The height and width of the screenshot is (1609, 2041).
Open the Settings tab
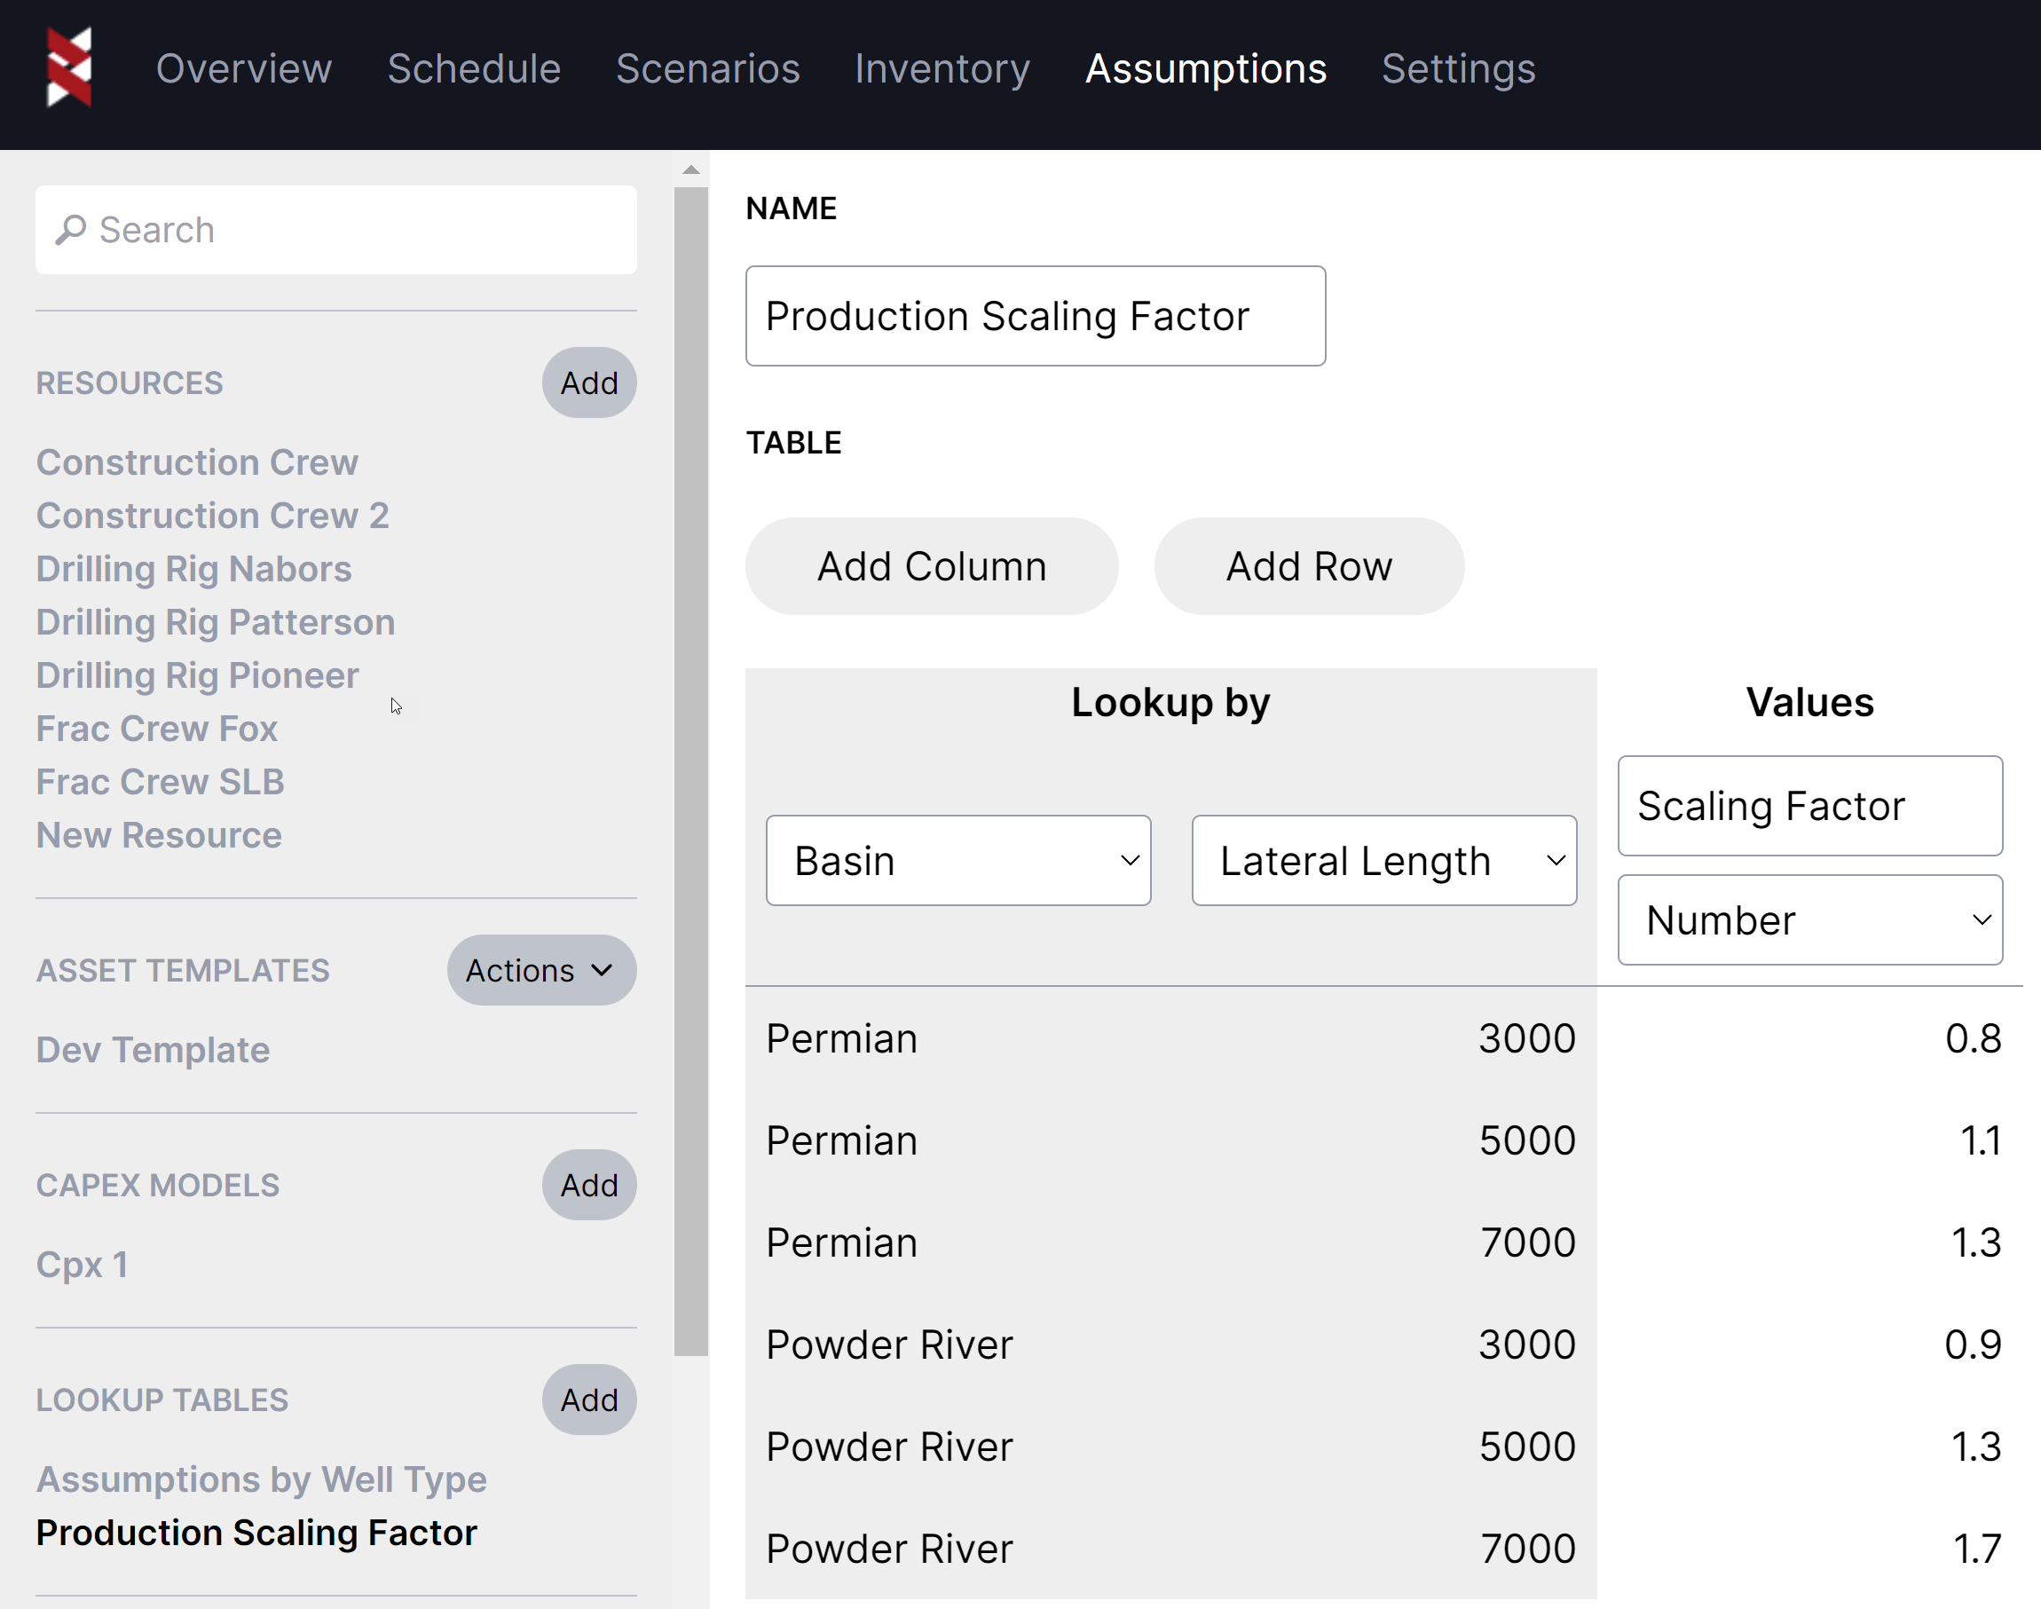click(1457, 68)
